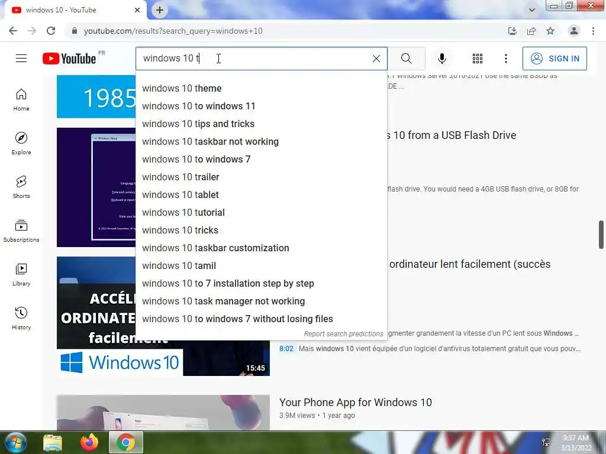Open Your Phone App for Windows 10 video
The image size is (606, 454).
[x=355, y=402]
